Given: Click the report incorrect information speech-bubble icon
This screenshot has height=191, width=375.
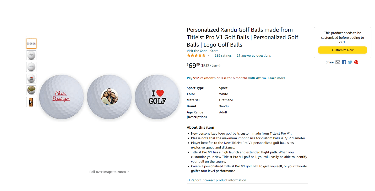Looking at the screenshot, I should [x=188, y=180].
